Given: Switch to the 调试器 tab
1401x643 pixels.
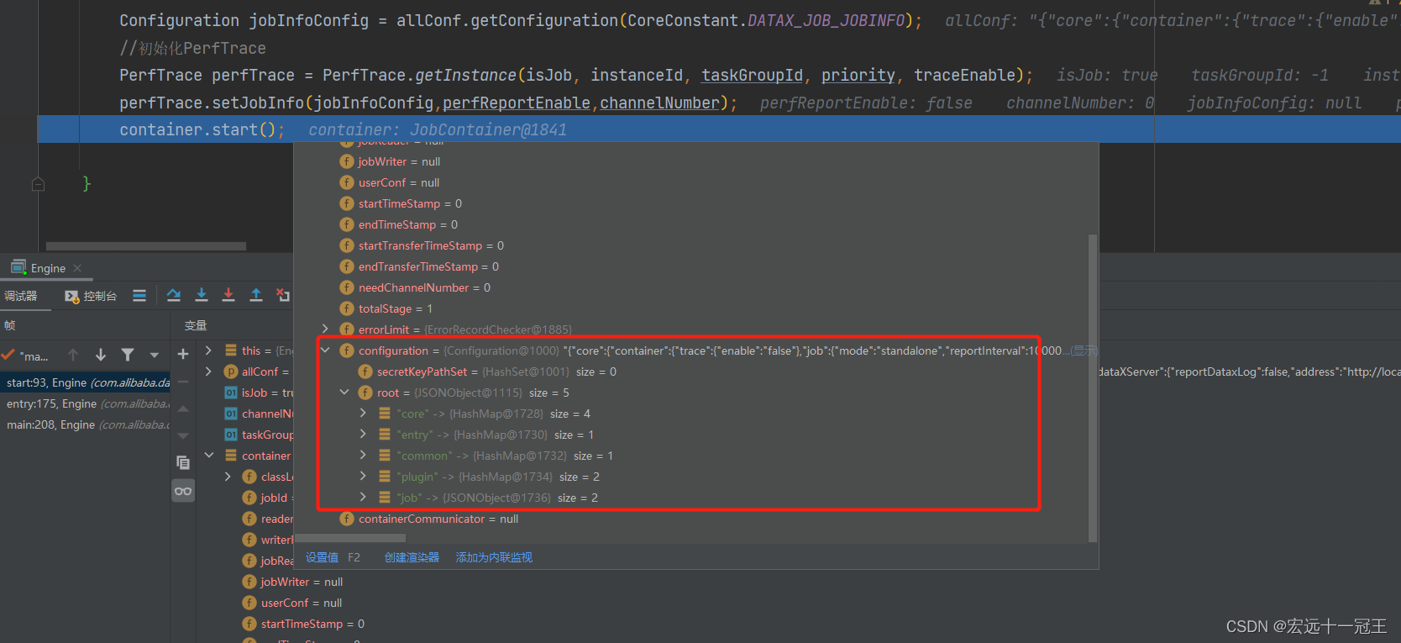Looking at the screenshot, I should click(x=21, y=296).
